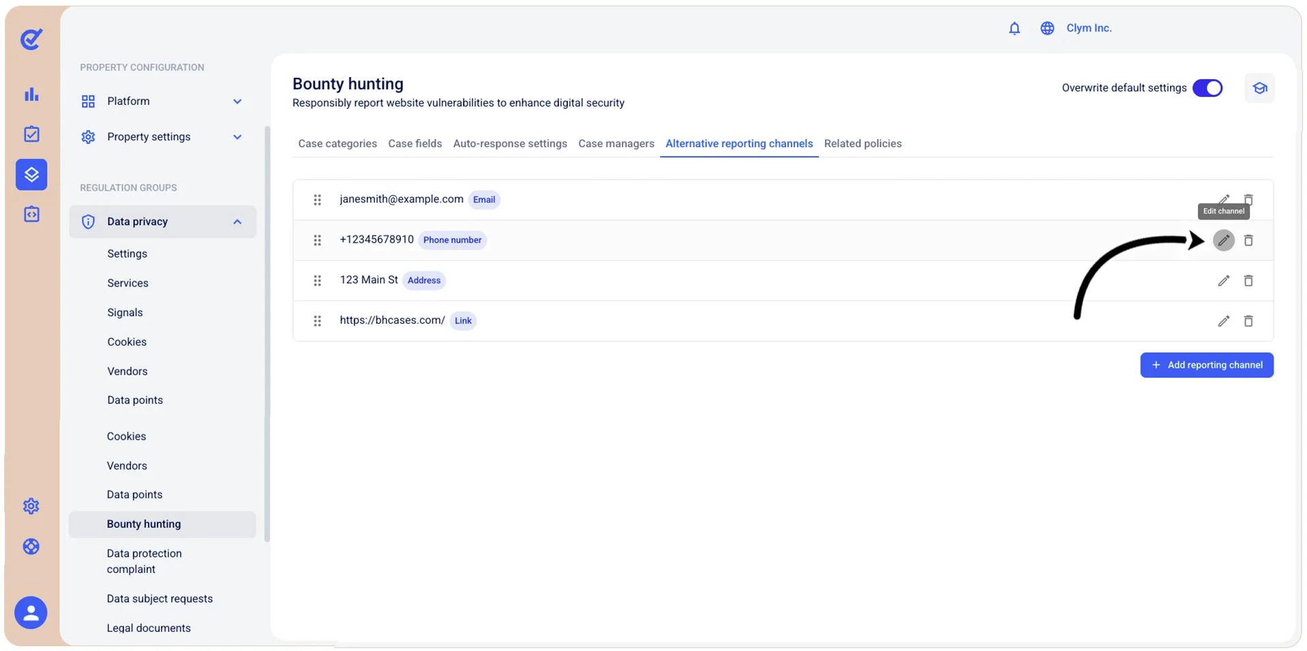Toggle Overwrite default settings switch
Screen dimensions: 1307x651
1207,88
